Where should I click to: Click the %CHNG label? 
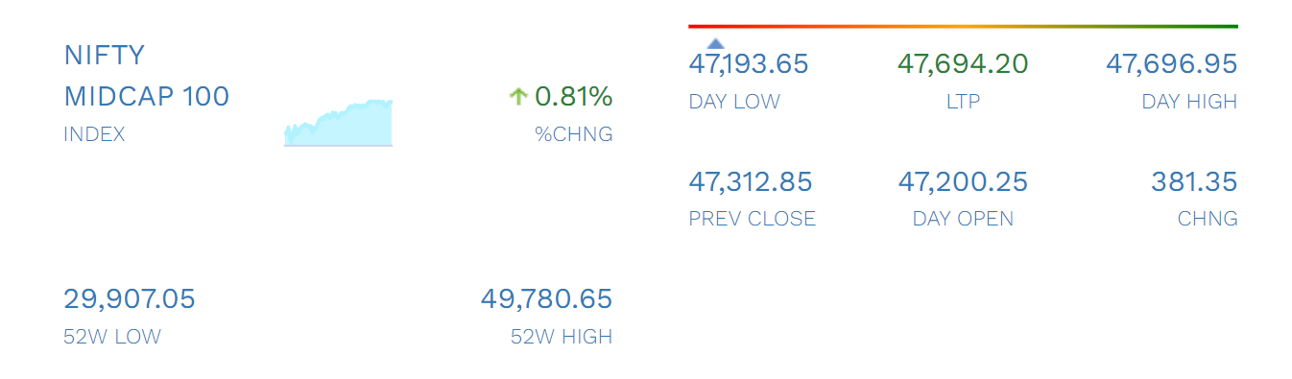pyautogui.click(x=573, y=134)
